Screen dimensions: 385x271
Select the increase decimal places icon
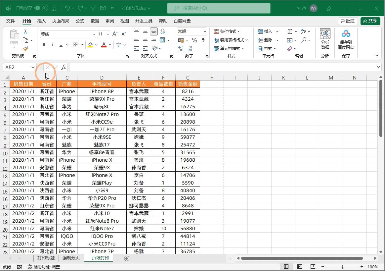click(x=181, y=48)
